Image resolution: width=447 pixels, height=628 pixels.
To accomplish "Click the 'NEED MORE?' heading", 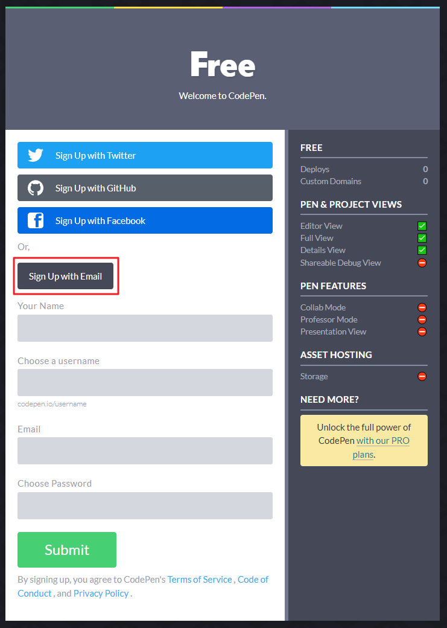I will tap(330, 400).
